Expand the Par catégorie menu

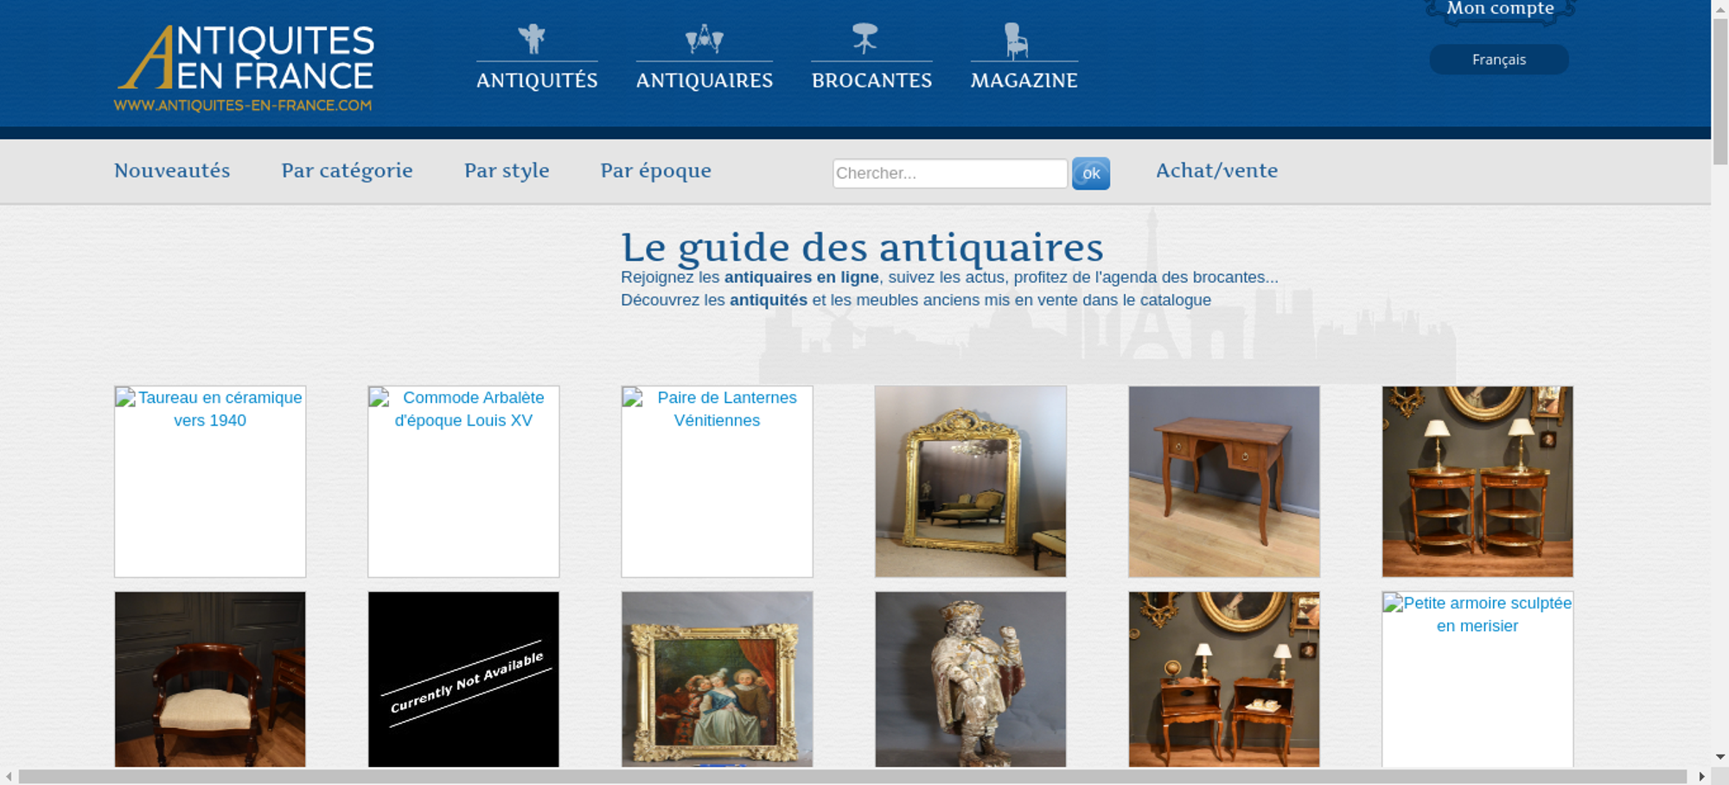[347, 171]
